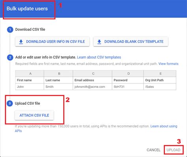Click the 'Email address' cell
This screenshot has width=187, height=157.
pos(92,80)
